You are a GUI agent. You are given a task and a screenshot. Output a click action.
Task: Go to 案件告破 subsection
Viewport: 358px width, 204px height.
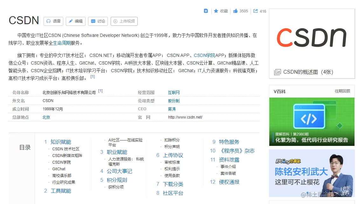(x=228, y=173)
